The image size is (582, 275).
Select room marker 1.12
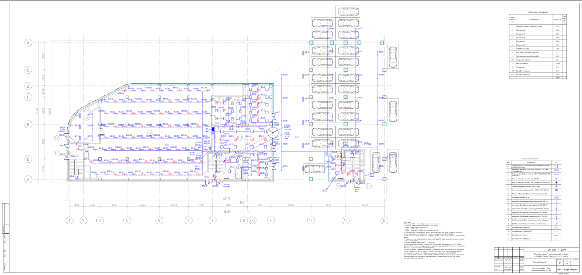[87, 118]
